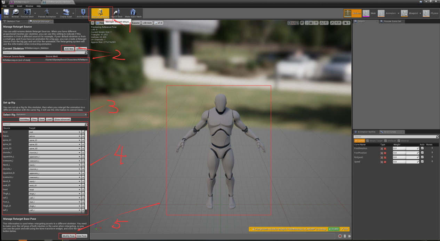
Task: Click the Speed curve weight slider
Action: [x=406, y=162]
